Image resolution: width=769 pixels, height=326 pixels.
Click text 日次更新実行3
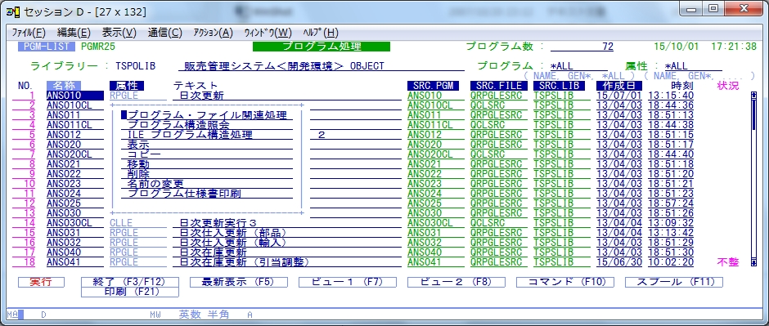tap(218, 223)
